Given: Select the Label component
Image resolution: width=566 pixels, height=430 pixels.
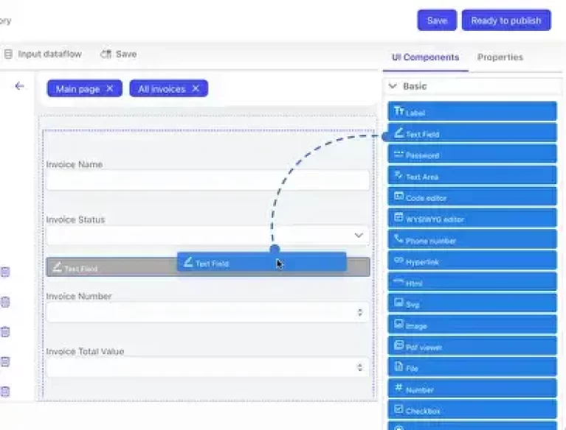Looking at the screenshot, I should (472, 112).
